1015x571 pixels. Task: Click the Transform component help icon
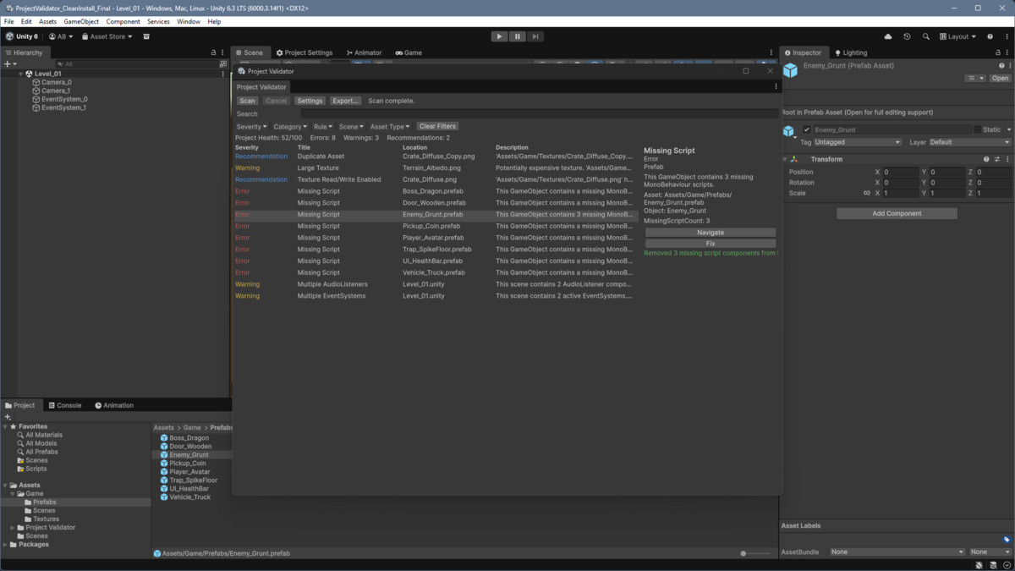point(986,159)
